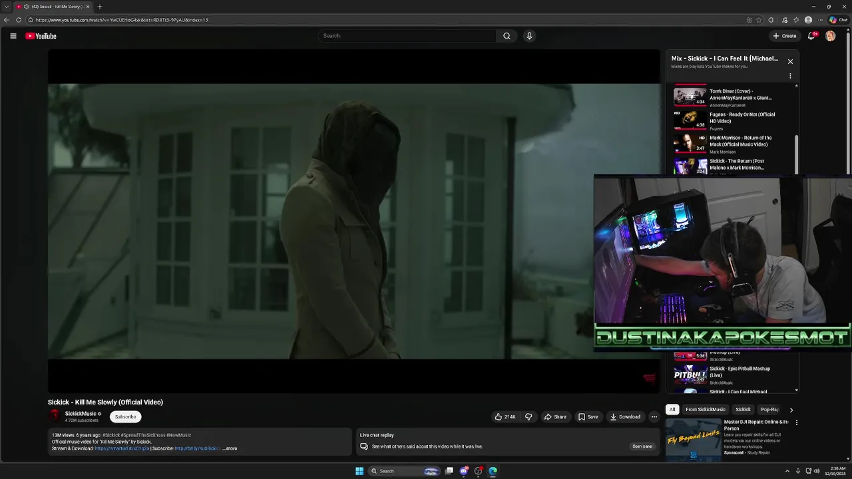Open the Windows Start menu
This screenshot has height=479, width=852.
tap(359, 471)
